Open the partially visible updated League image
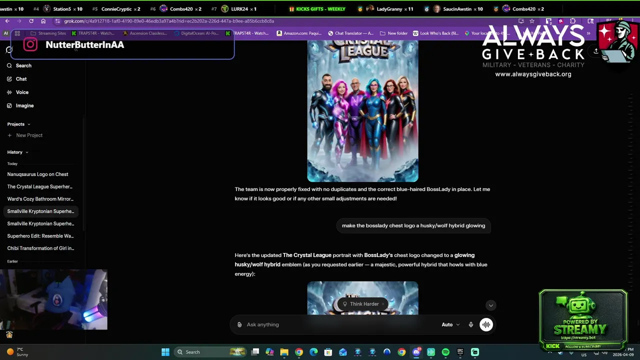The height and width of the screenshot is (360, 640). pyautogui.click(x=362, y=298)
